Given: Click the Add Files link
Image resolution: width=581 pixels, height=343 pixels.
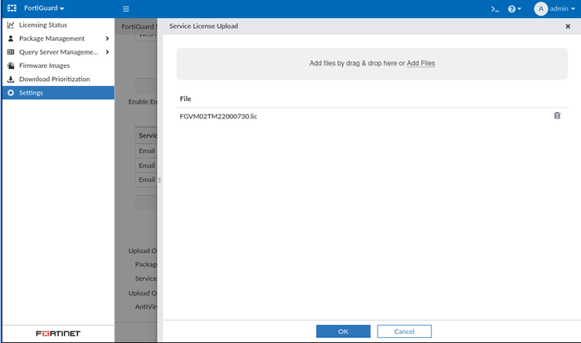Looking at the screenshot, I should click(420, 63).
